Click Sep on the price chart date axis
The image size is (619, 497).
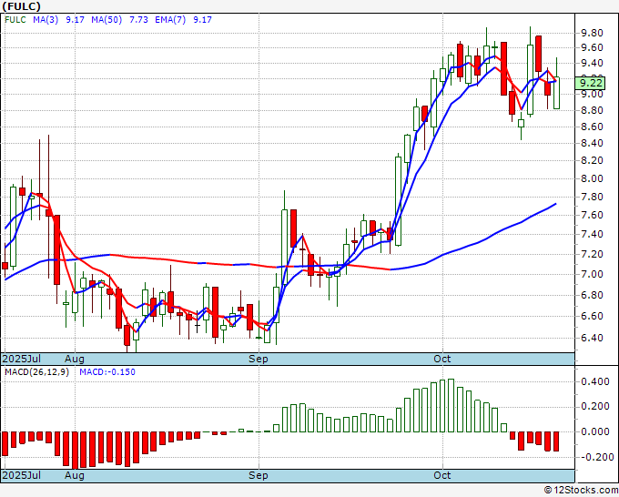click(259, 359)
